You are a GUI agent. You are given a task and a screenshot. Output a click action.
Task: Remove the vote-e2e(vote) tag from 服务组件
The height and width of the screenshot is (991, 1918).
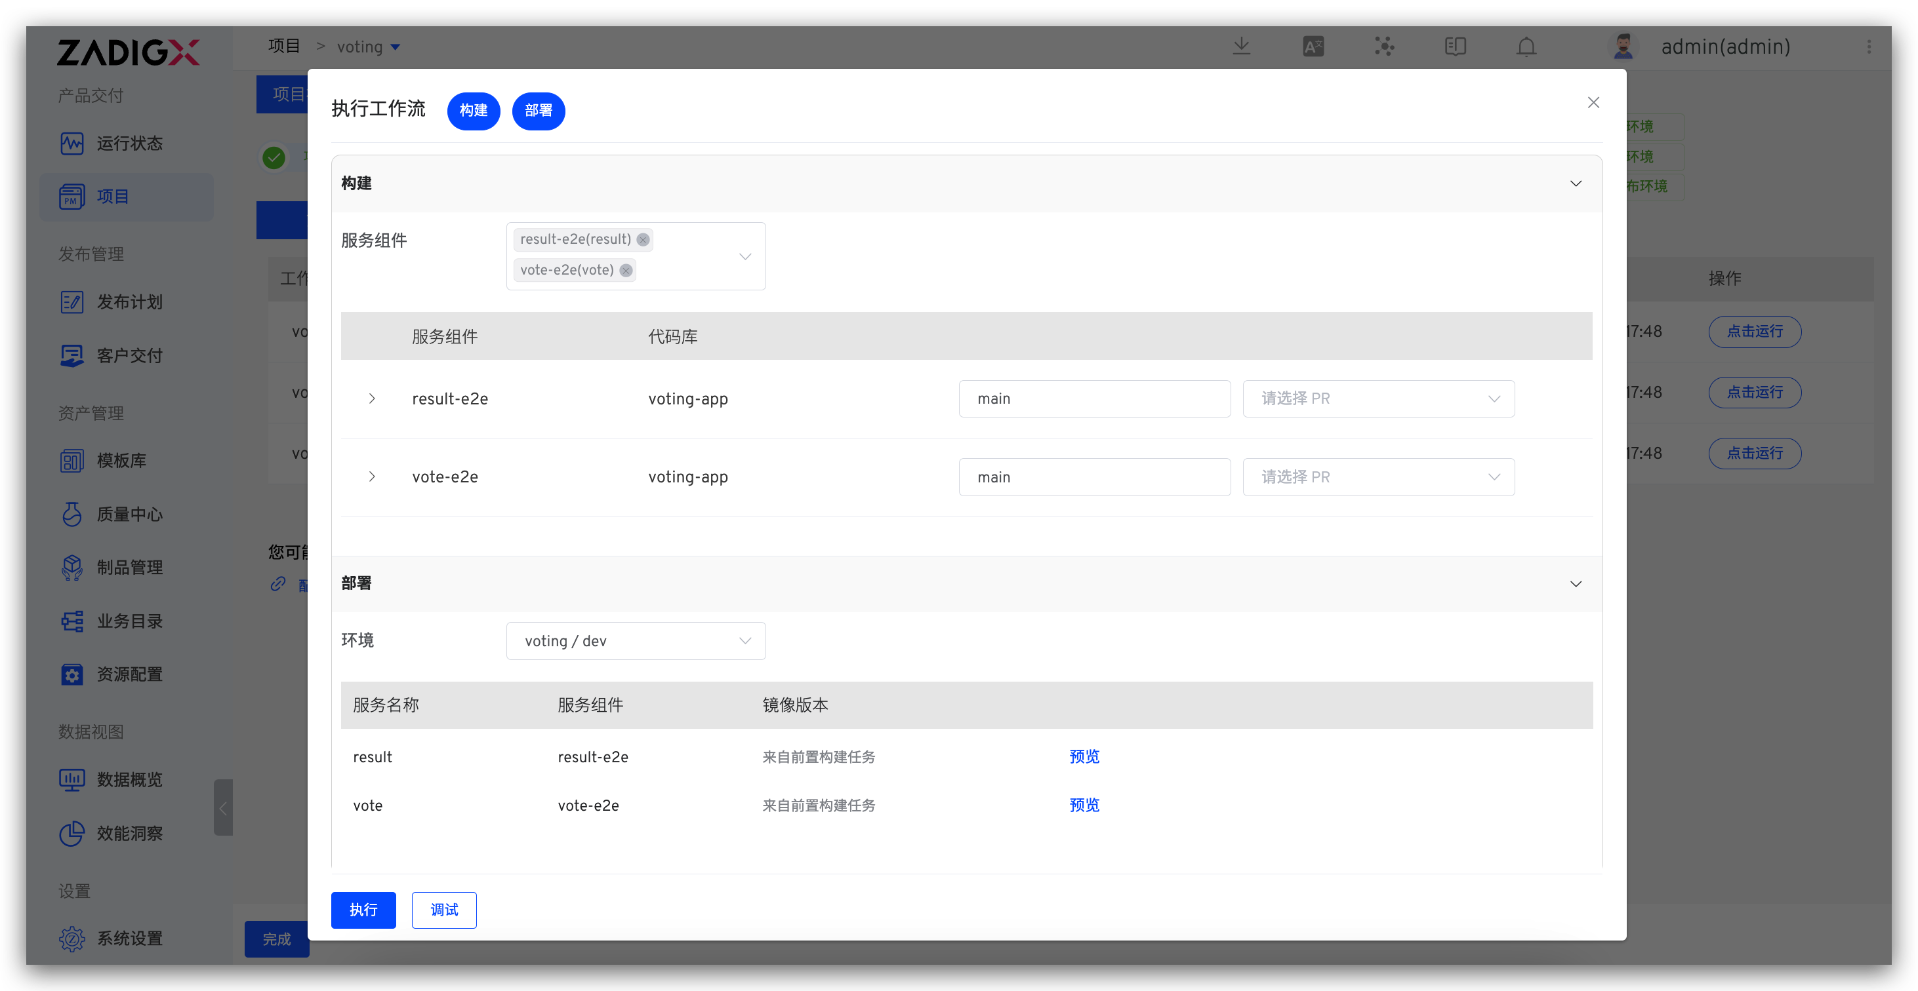click(x=625, y=270)
